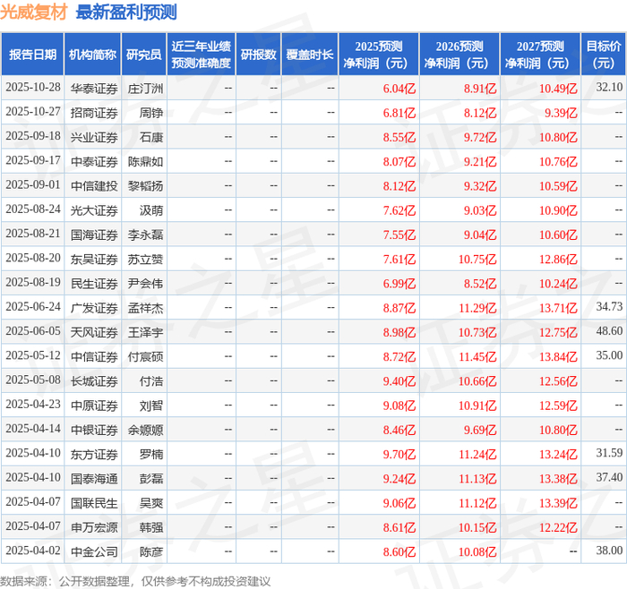Select target price 31.59

click(609, 453)
